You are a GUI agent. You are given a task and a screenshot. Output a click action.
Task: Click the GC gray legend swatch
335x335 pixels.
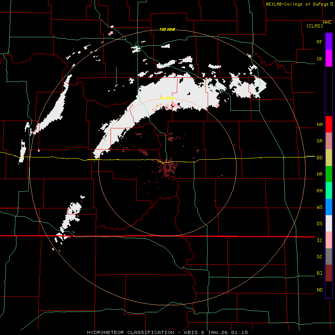coord(329,256)
